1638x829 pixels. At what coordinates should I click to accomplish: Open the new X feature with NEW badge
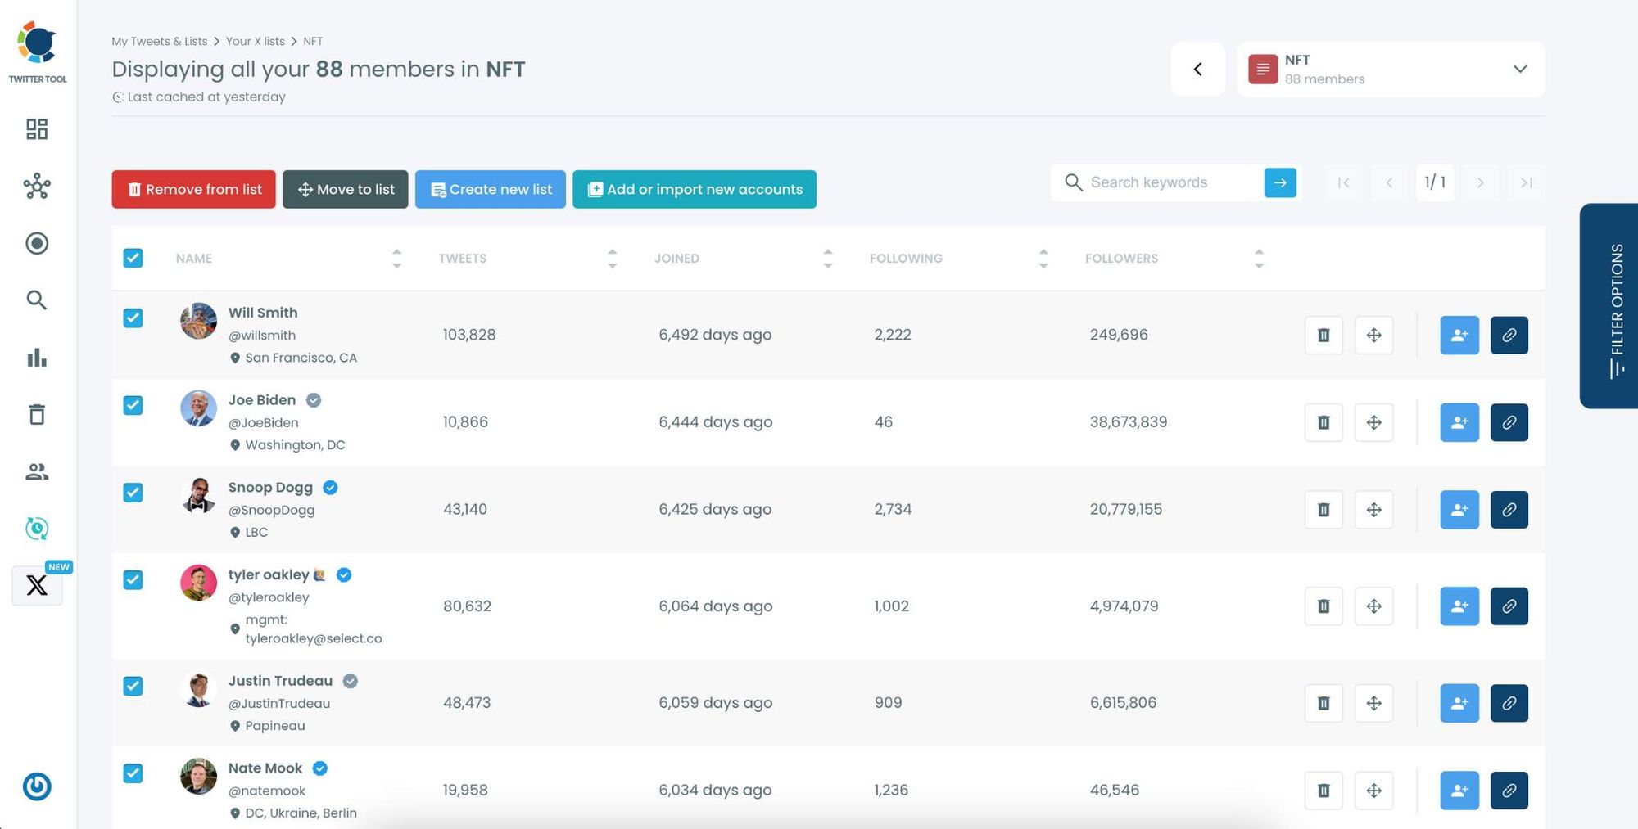point(36,585)
